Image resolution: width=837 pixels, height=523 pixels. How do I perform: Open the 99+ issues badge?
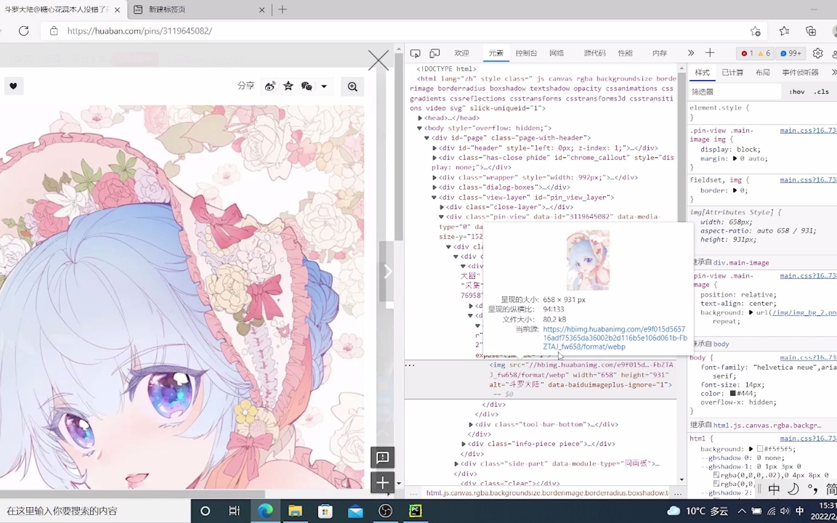point(790,53)
